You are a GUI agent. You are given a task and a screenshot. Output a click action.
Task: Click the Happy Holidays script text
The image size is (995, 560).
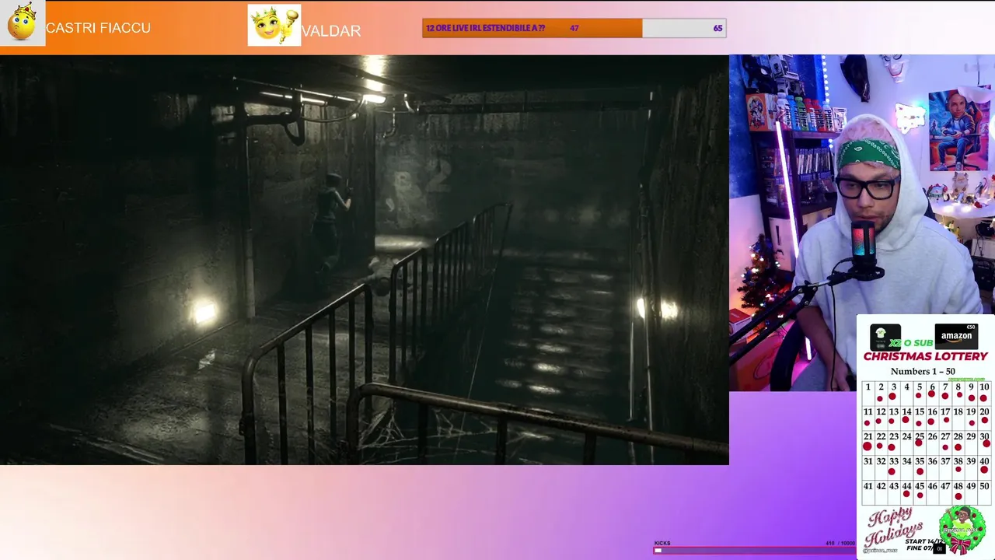point(895,529)
